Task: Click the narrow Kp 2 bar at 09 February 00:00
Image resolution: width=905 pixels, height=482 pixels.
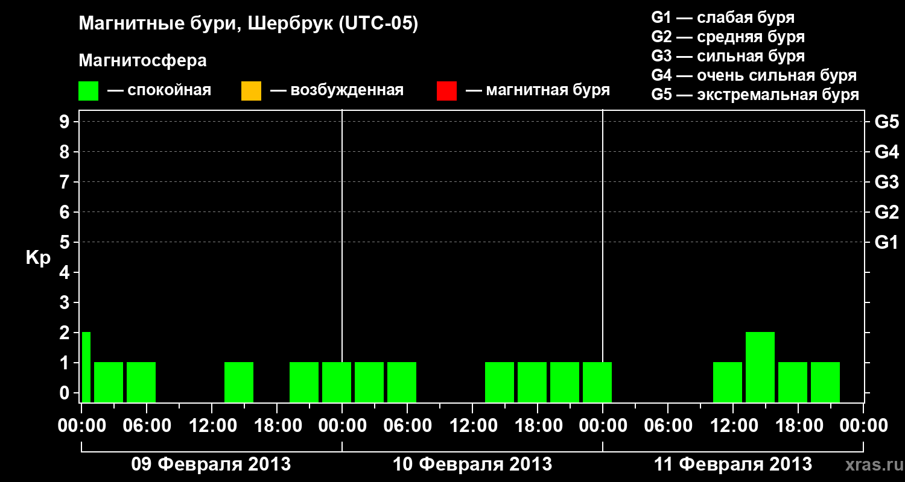Action: pos(86,367)
